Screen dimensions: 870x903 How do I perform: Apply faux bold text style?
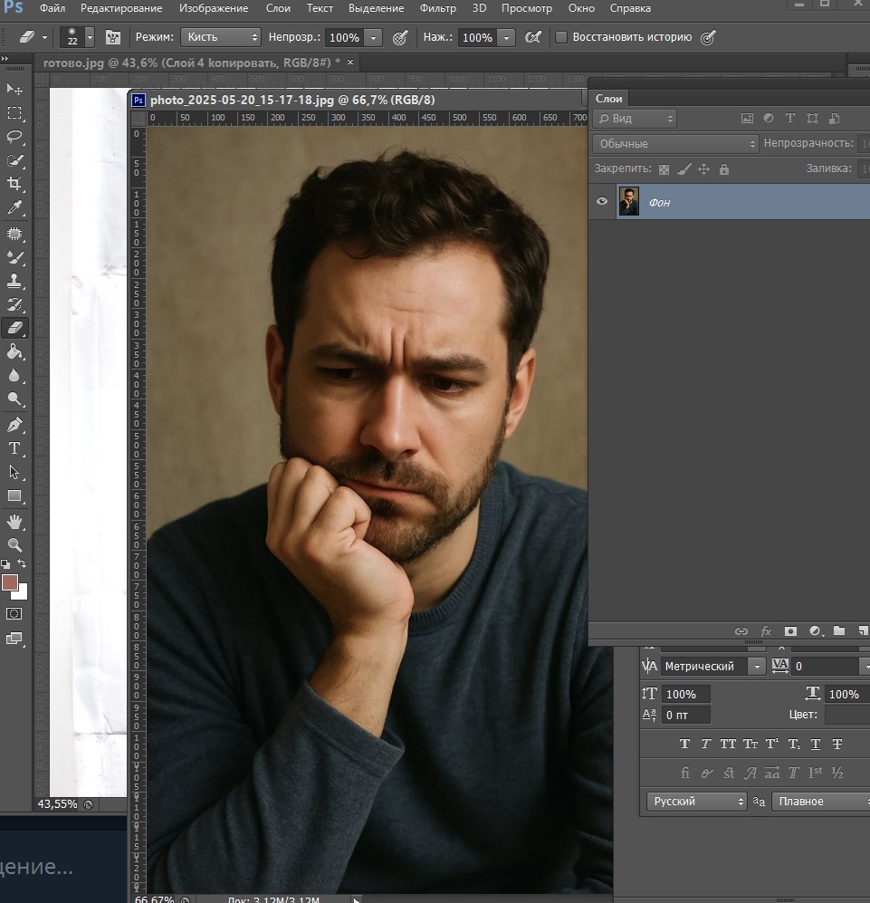click(684, 744)
